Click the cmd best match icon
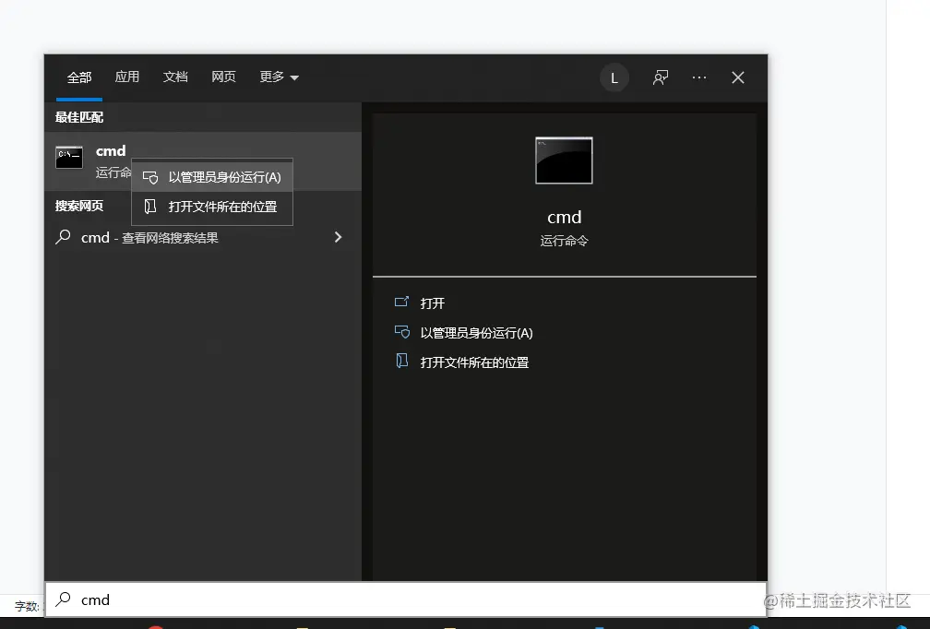The height and width of the screenshot is (629, 930). 69,157
